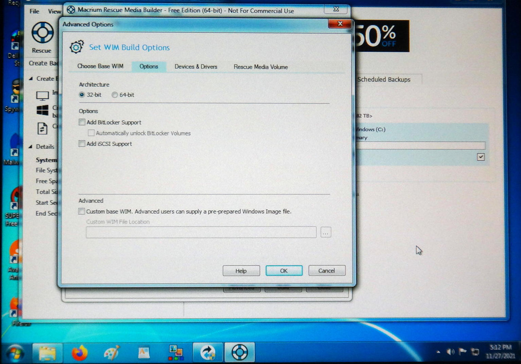The width and height of the screenshot is (521, 364).
Task: Open the volume speaker tray icon
Action: click(450, 352)
